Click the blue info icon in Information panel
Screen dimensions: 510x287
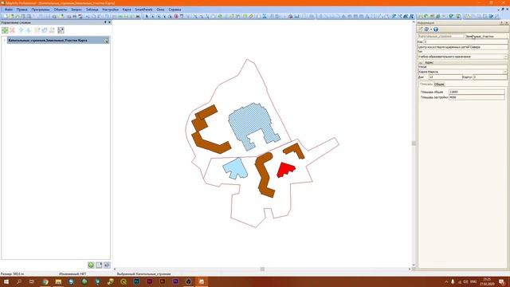click(436, 29)
